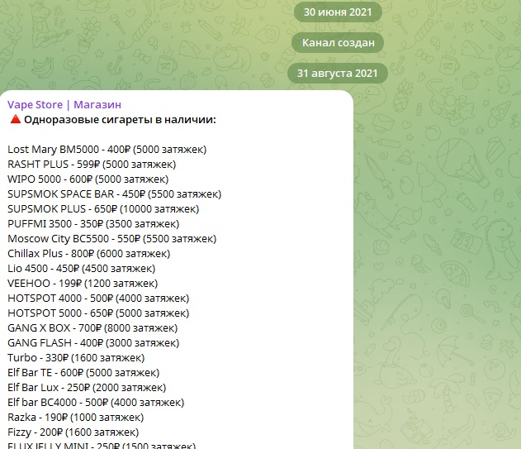
Task: Select the Elf Bar Lux - 250₽ line
Action: (87, 388)
